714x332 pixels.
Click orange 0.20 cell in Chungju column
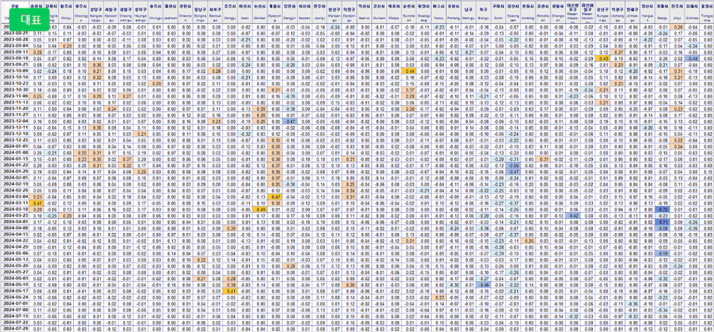pos(156,83)
